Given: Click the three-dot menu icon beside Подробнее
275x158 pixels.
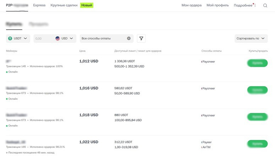Looking at the screenshot, I should tap(255, 5).
